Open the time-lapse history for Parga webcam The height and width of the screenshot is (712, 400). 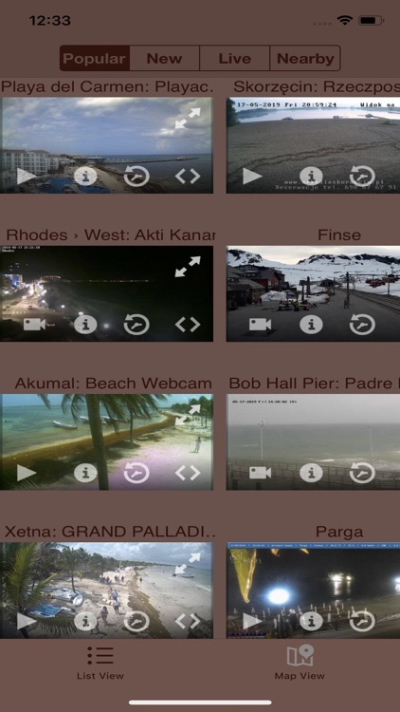click(x=362, y=621)
